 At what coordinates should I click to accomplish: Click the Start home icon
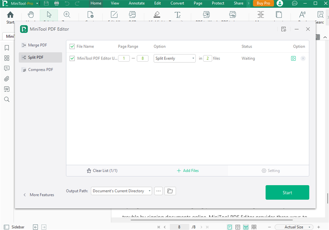10,15
